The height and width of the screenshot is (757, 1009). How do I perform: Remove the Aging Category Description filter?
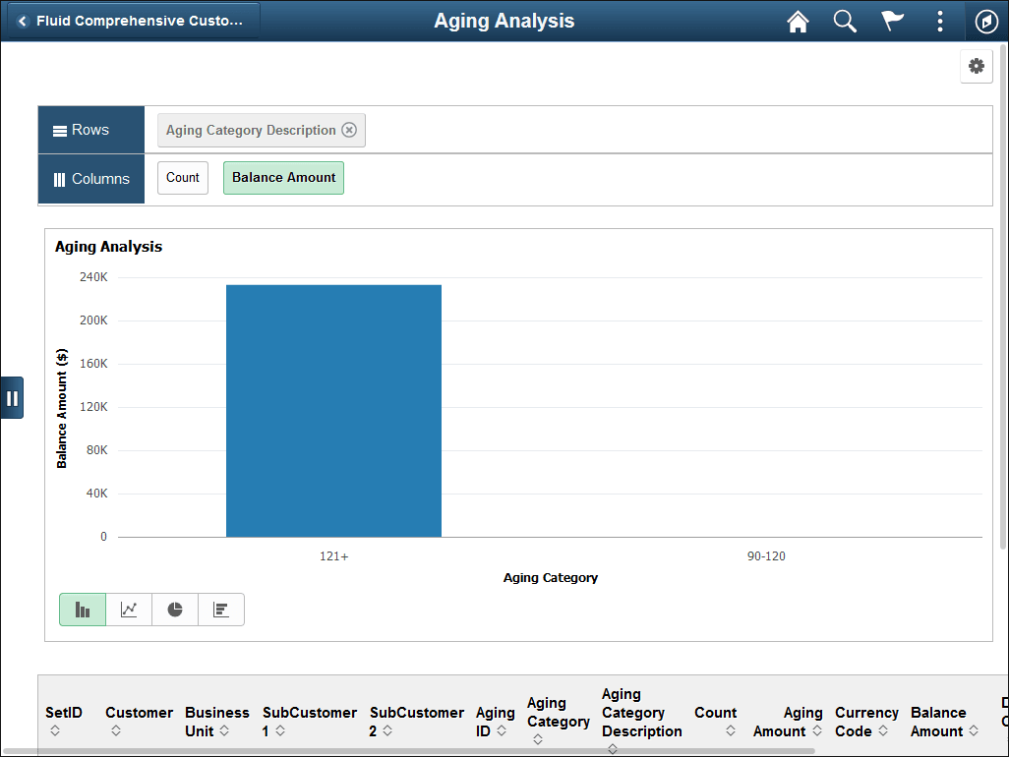350,129
